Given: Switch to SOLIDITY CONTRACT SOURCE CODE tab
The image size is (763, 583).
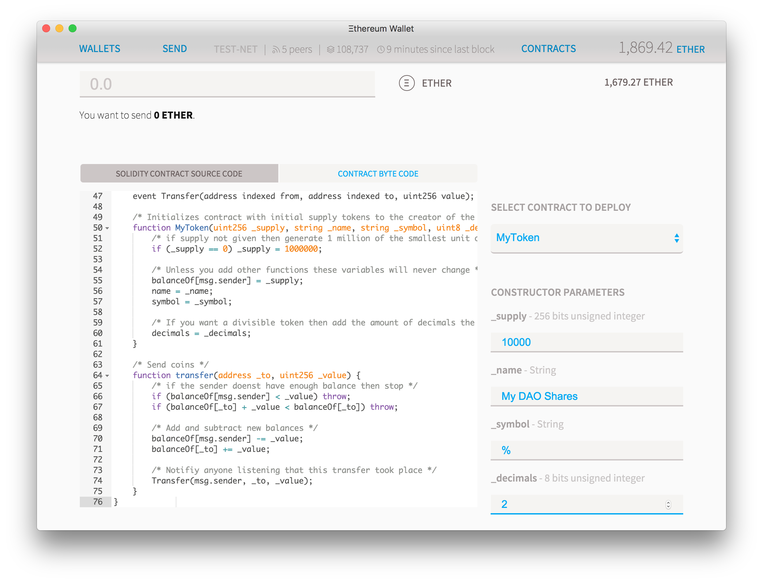Looking at the screenshot, I should click(x=178, y=173).
